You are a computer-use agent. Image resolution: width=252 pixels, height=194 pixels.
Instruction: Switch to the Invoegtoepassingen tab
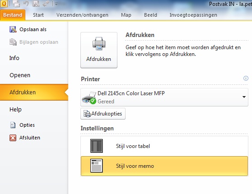pyautogui.click(x=193, y=15)
